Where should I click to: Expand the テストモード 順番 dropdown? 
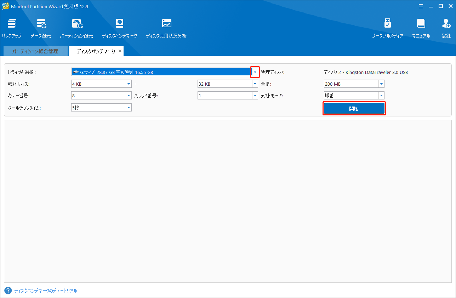click(x=381, y=96)
